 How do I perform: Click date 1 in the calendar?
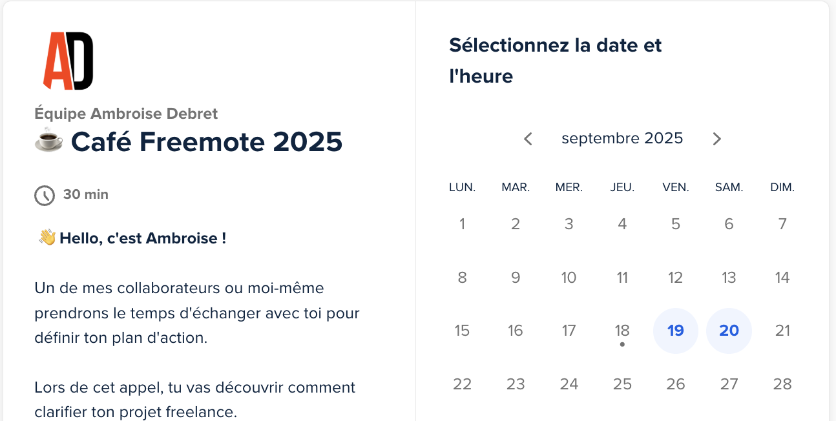[462, 224]
